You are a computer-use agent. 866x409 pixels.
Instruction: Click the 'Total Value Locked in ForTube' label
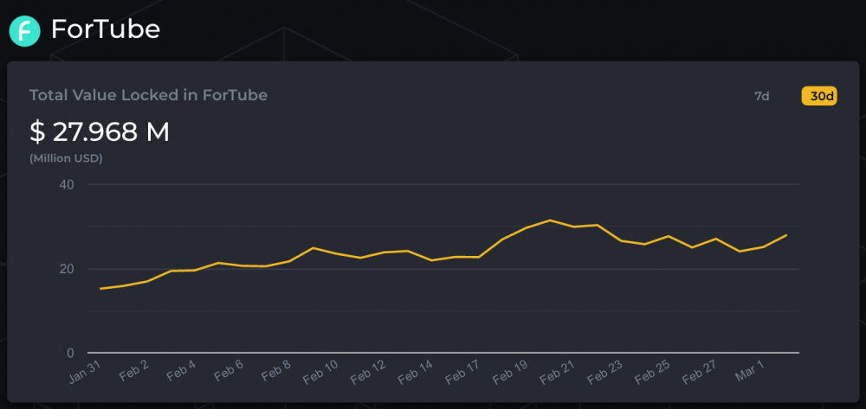tap(149, 95)
